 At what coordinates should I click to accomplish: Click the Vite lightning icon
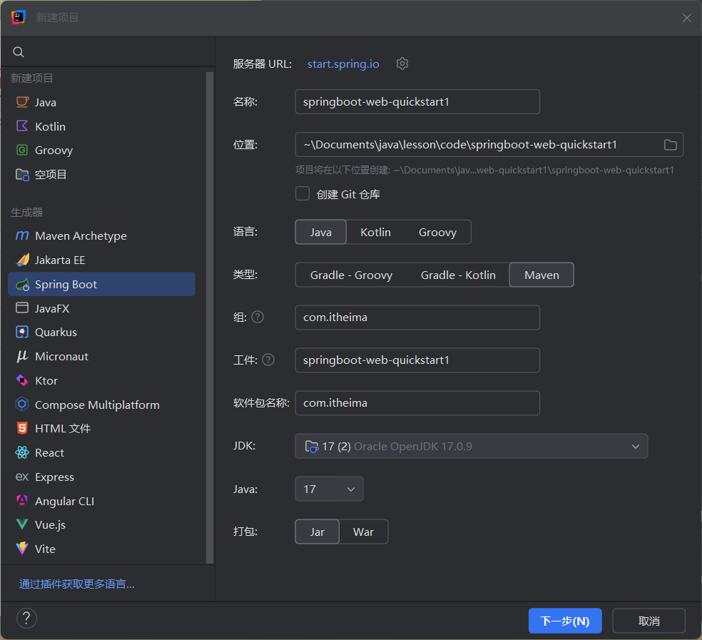[22, 549]
